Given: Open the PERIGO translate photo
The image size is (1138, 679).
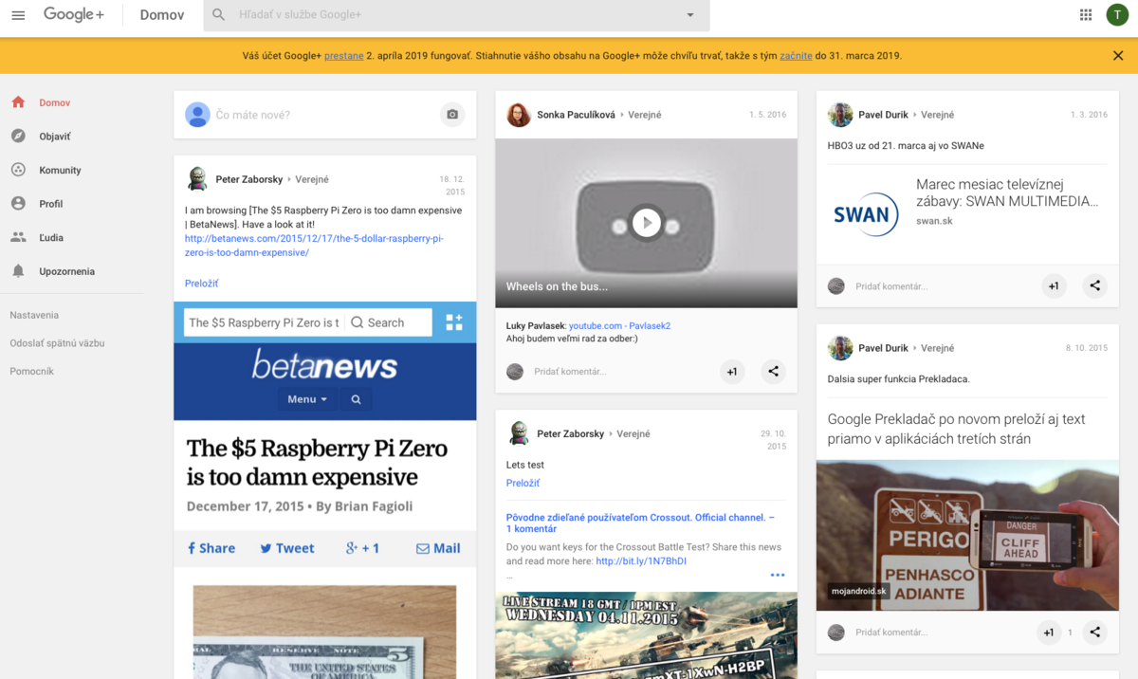Looking at the screenshot, I should tap(967, 536).
